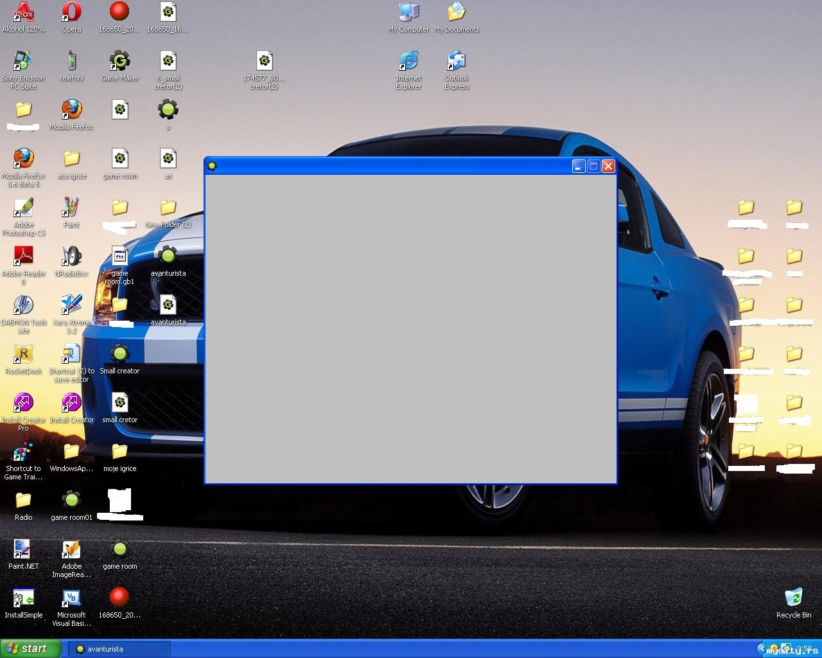Select the Paint.NET desktop icon
Viewport: 822px width, 658px height.
(x=24, y=550)
